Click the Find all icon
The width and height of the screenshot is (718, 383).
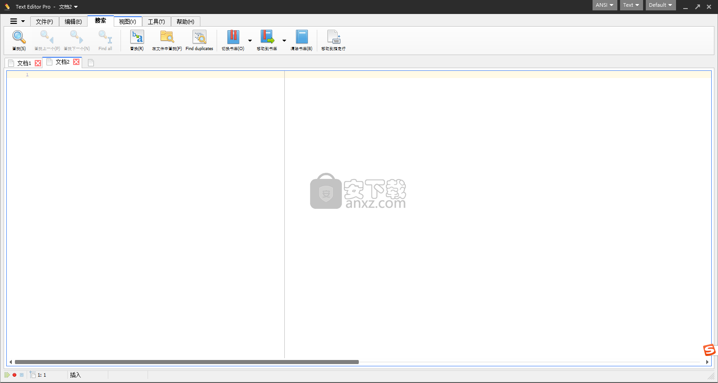(105, 37)
